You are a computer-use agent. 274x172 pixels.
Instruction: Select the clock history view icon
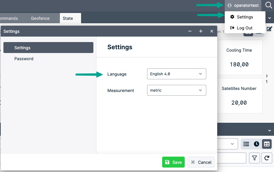(256, 144)
